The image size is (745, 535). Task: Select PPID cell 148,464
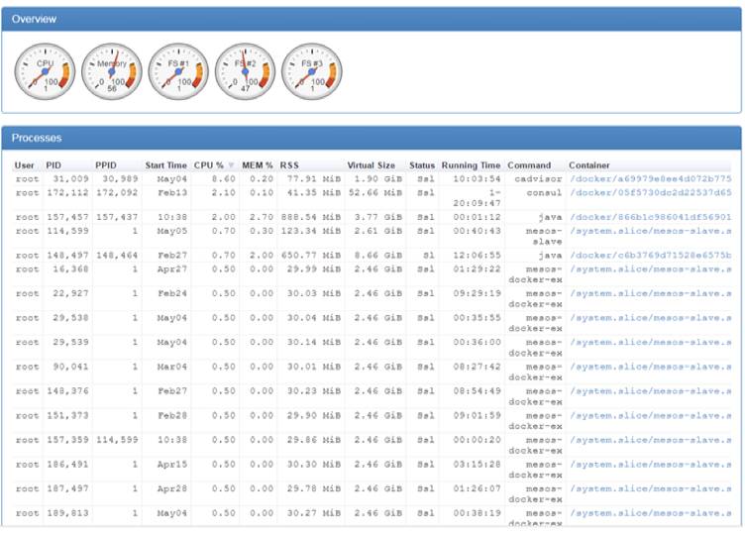[x=117, y=256]
